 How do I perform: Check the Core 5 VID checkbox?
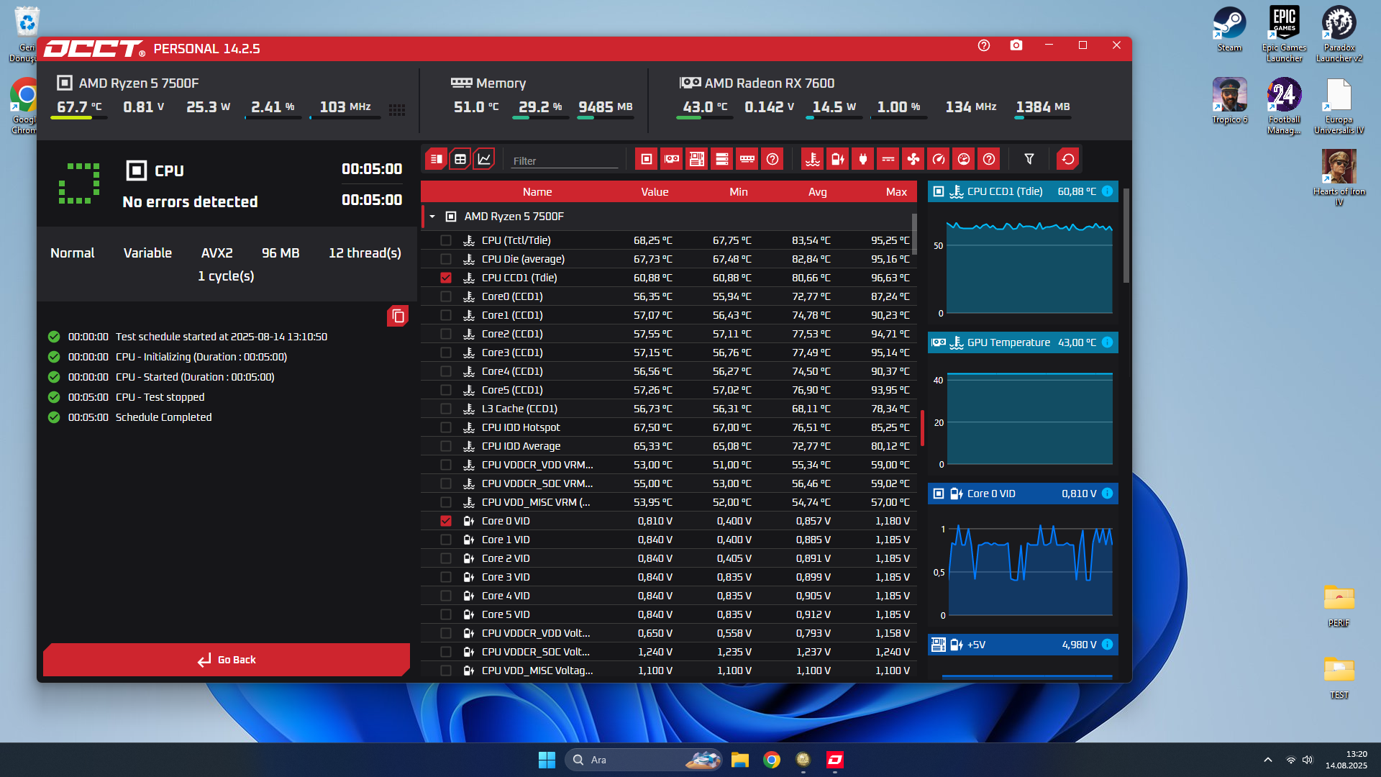click(x=446, y=614)
